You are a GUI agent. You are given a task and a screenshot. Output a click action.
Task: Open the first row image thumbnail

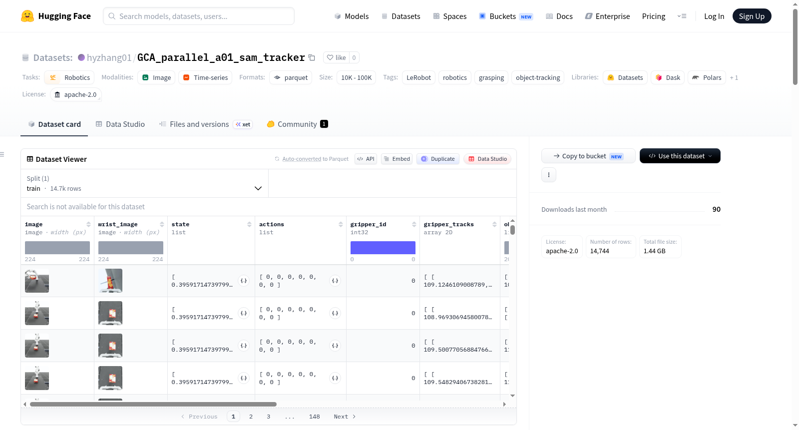37,281
